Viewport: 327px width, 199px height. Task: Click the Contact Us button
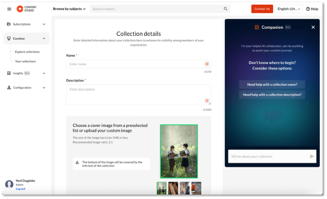point(262,9)
